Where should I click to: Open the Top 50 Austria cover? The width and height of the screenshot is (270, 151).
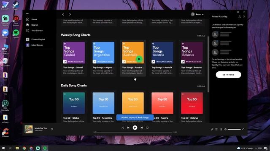162,103
